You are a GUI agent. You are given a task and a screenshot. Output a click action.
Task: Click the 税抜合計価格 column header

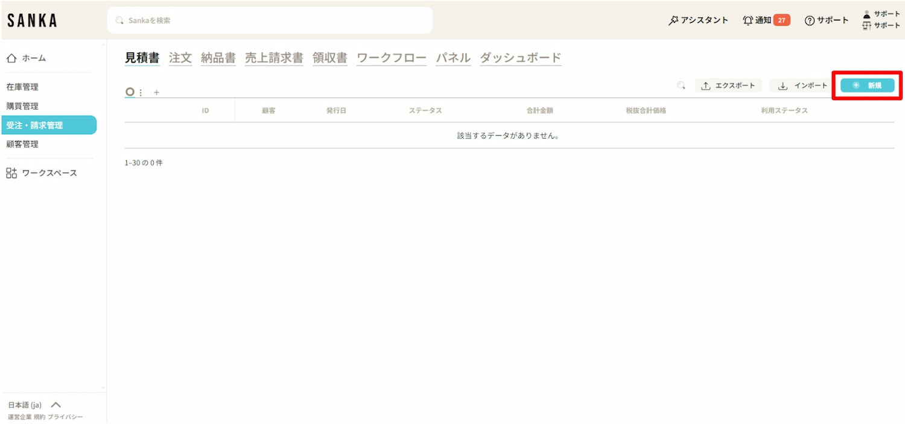(646, 111)
